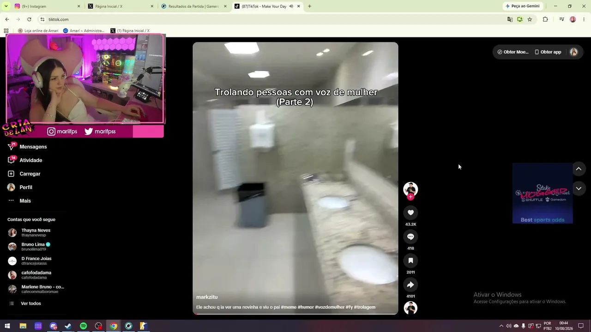
Task: View site information icon in the address bar
Action: [42, 19]
